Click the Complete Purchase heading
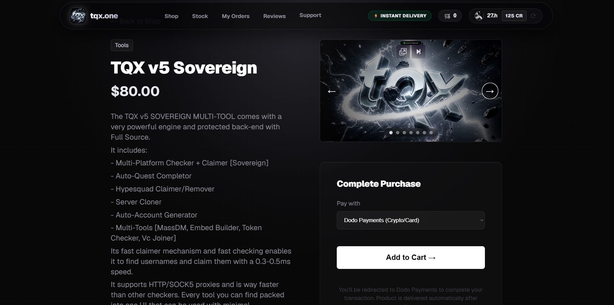This screenshot has width=614, height=305. point(379,184)
